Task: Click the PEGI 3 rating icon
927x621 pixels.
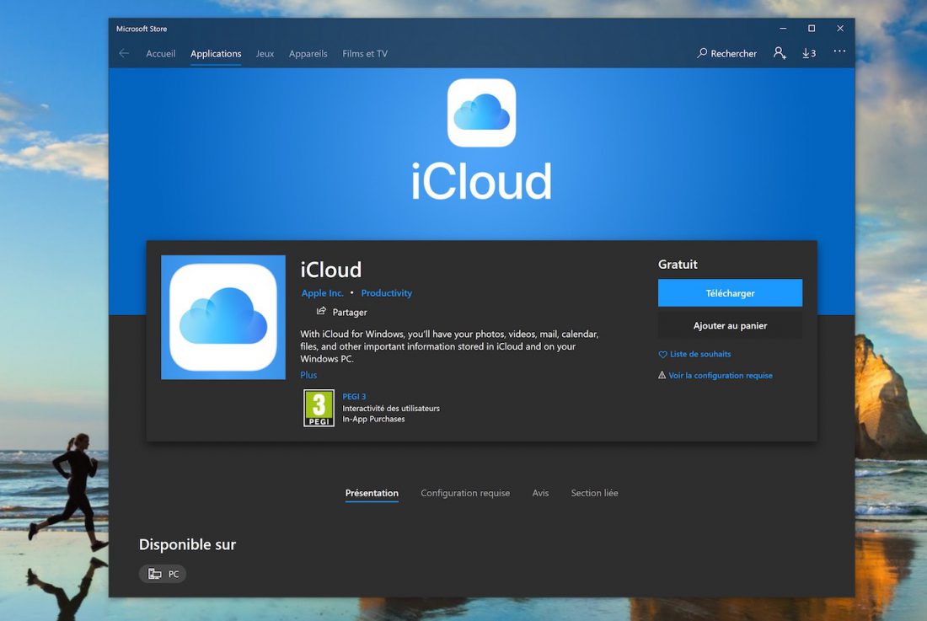Action: point(319,407)
